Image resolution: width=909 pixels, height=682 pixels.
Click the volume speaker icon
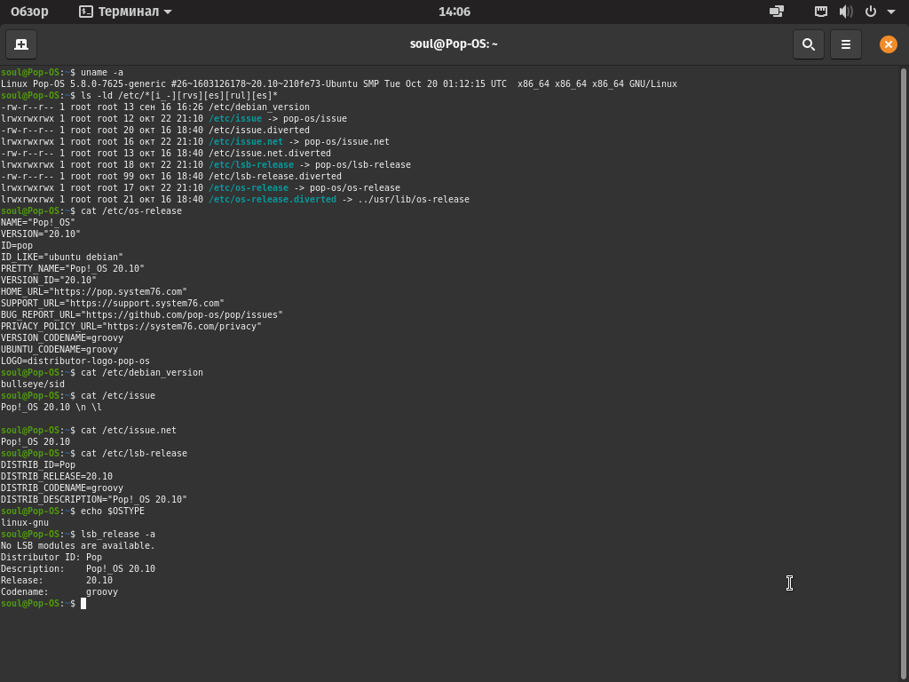[x=846, y=12]
